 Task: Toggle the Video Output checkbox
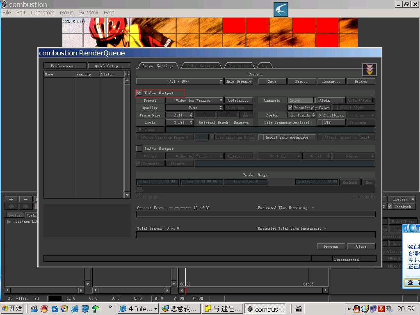pyautogui.click(x=139, y=93)
